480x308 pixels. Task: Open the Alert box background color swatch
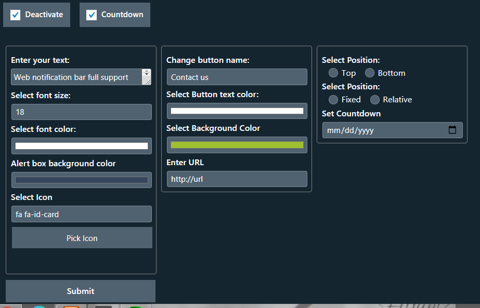pyautogui.click(x=82, y=180)
